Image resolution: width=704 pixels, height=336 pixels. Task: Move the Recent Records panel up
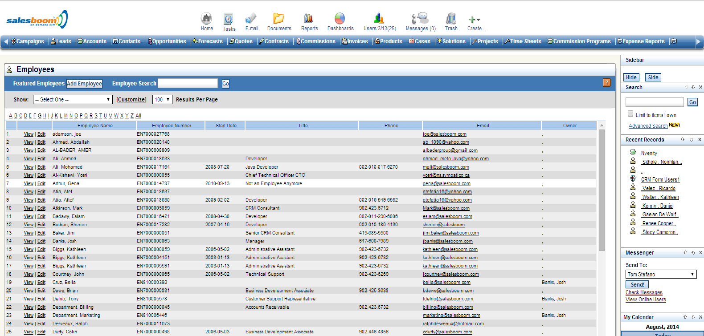[683, 140]
